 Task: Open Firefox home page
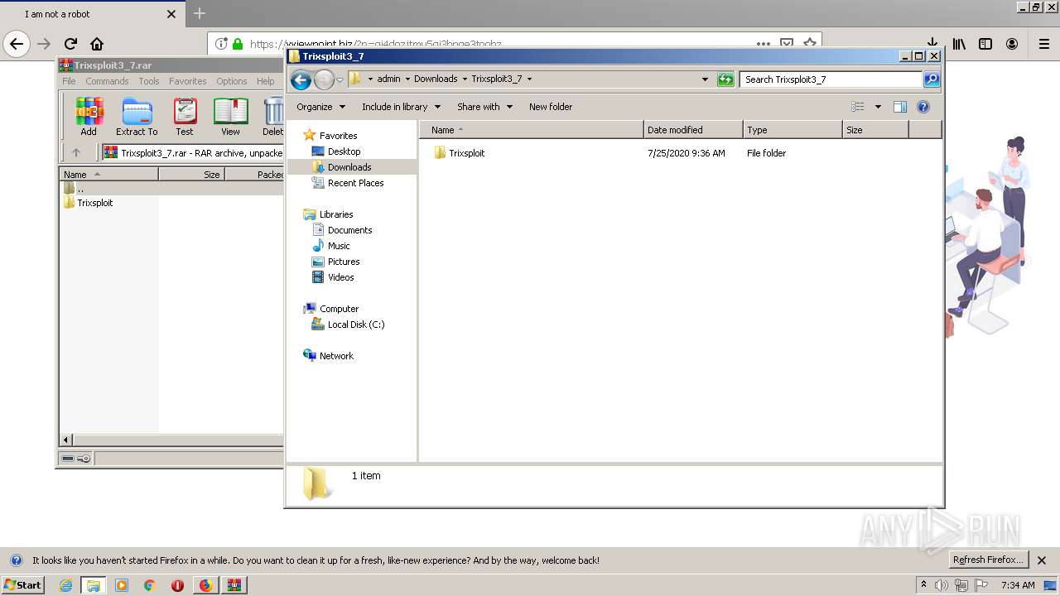click(97, 44)
